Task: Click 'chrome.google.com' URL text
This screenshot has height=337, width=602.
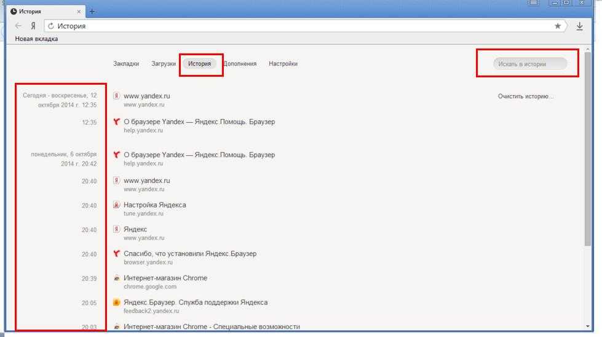Action: (x=150, y=287)
